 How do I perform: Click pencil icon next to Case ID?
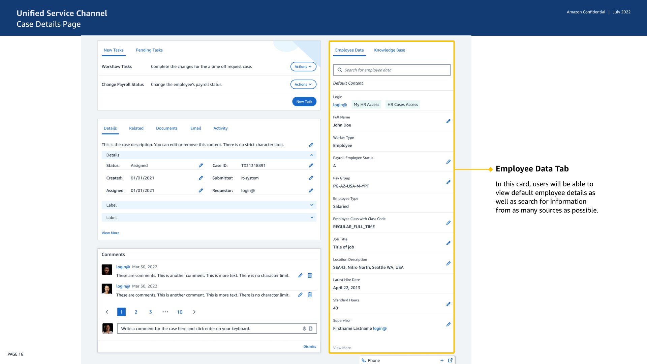click(x=311, y=165)
